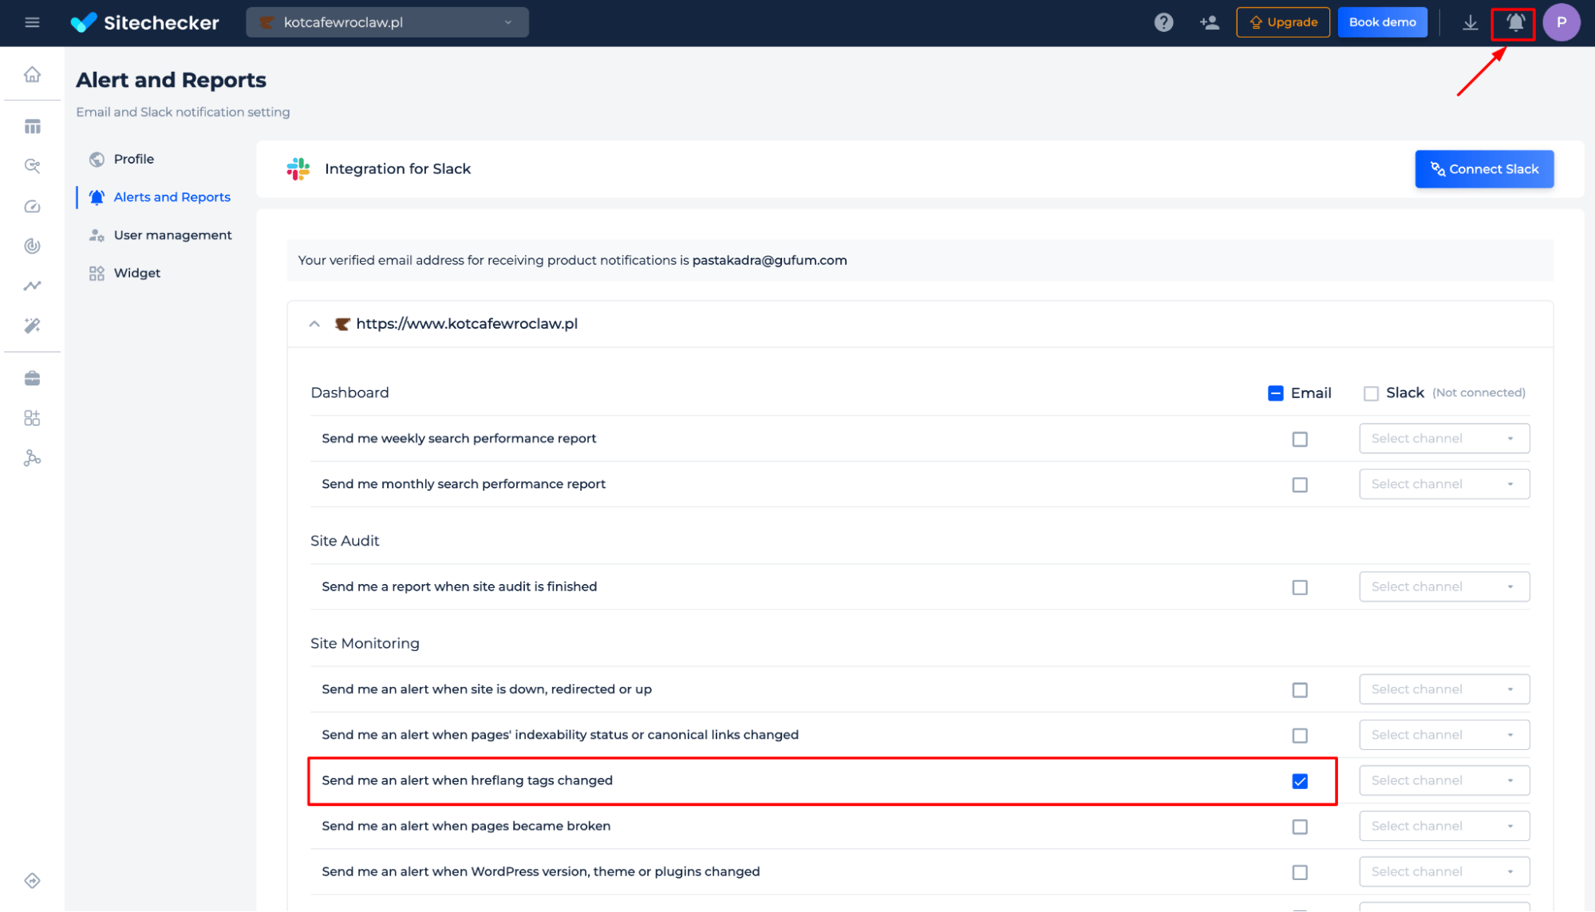Open the user avatar P menu

(x=1561, y=22)
